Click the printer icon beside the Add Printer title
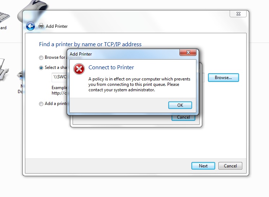269x197 pixels. point(41,26)
